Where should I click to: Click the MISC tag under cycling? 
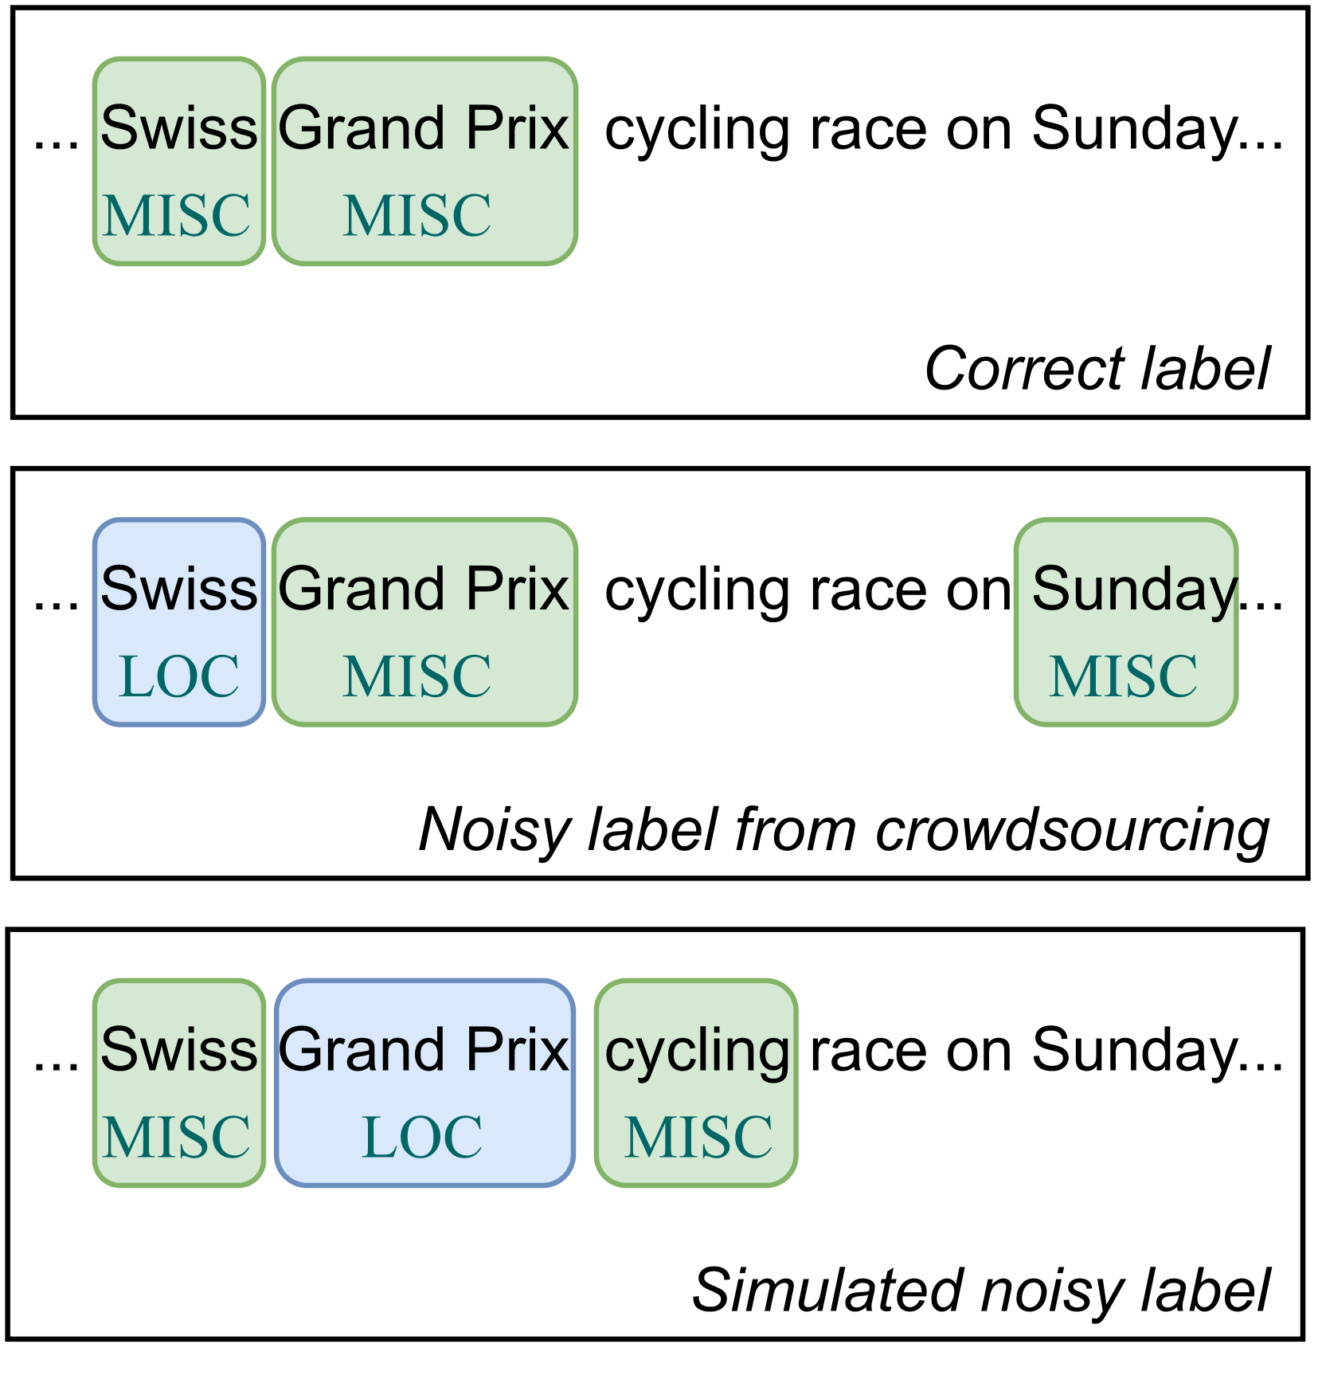click(698, 1137)
